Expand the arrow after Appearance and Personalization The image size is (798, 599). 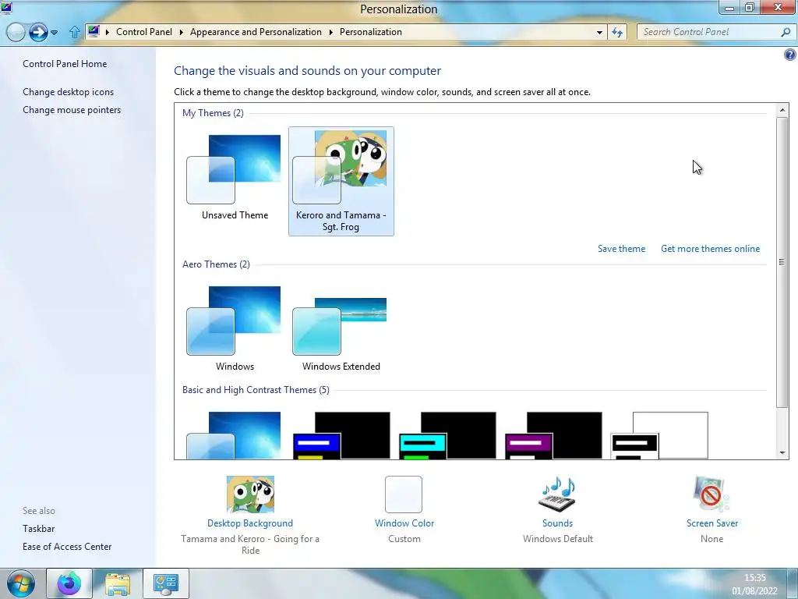coord(330,32)
